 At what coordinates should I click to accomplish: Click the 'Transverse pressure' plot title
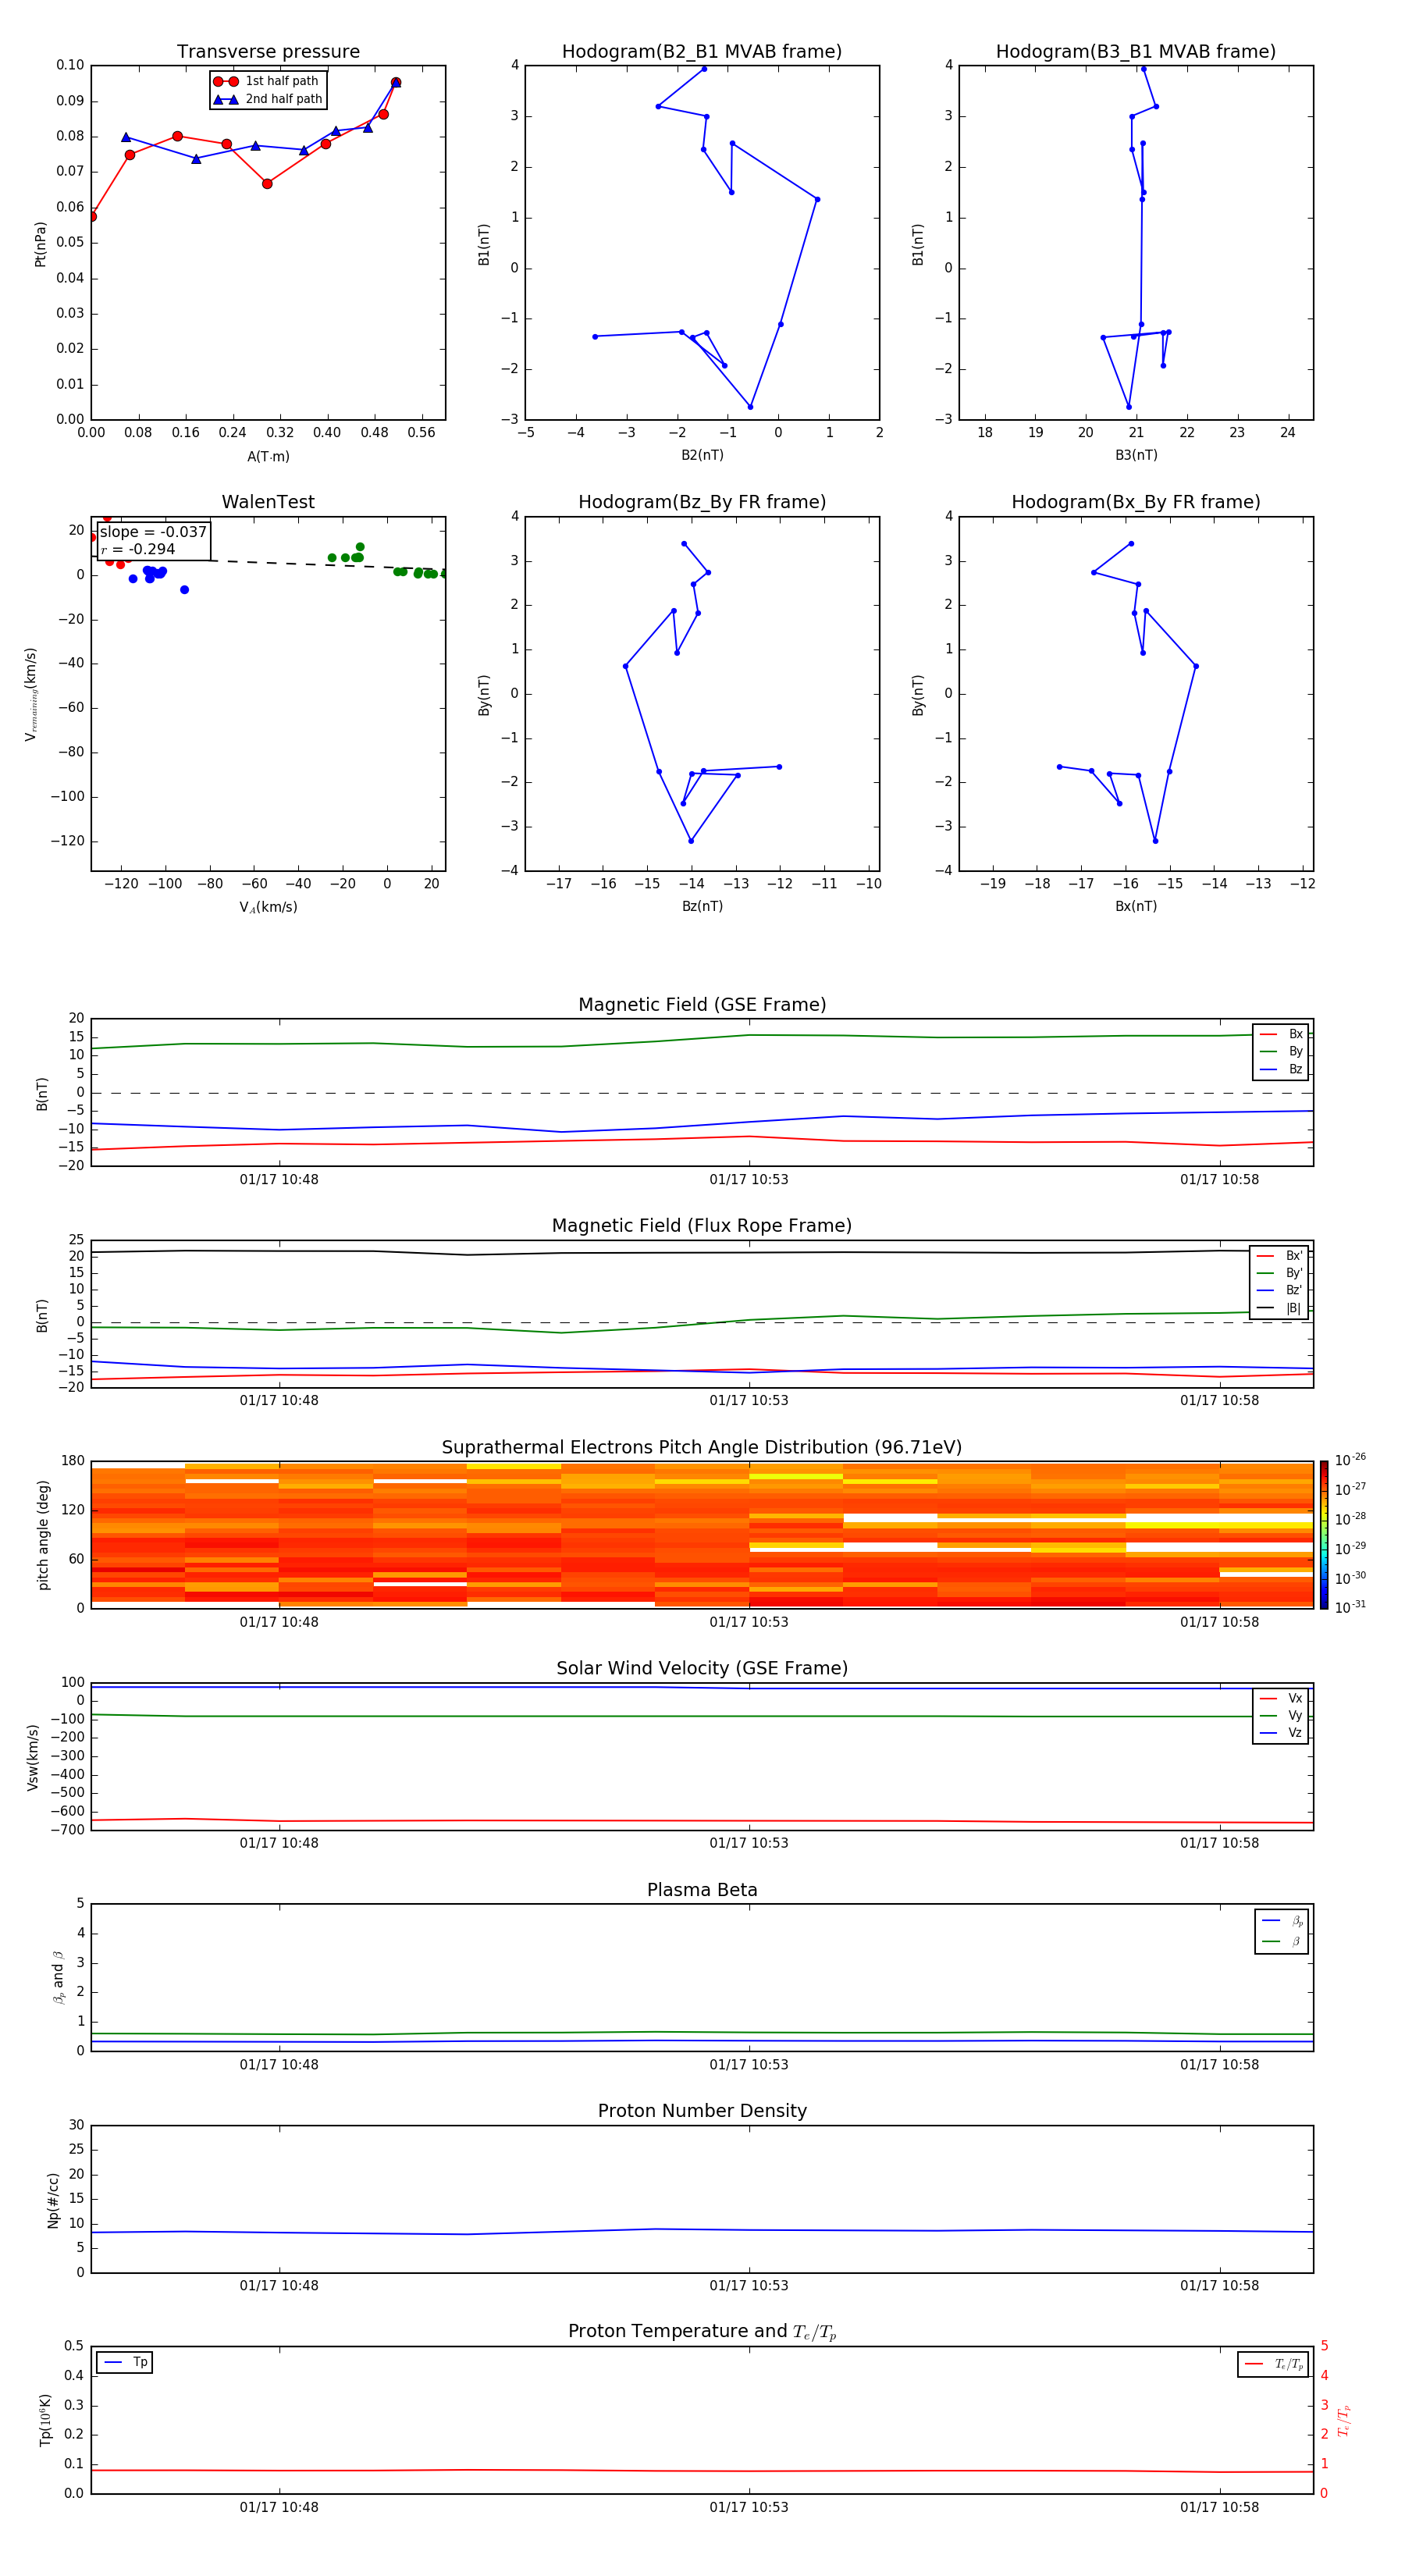tap(268, 52)
